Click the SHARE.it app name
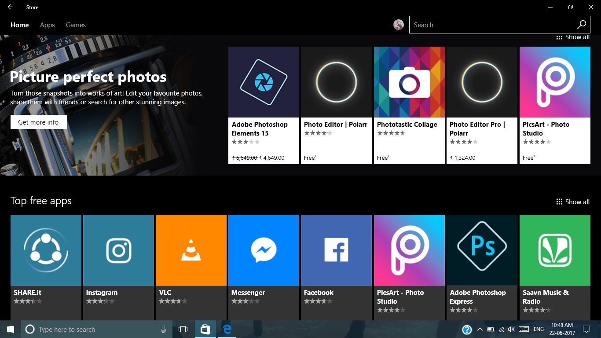This screenshot has width=601, height=338. (27, 293)
